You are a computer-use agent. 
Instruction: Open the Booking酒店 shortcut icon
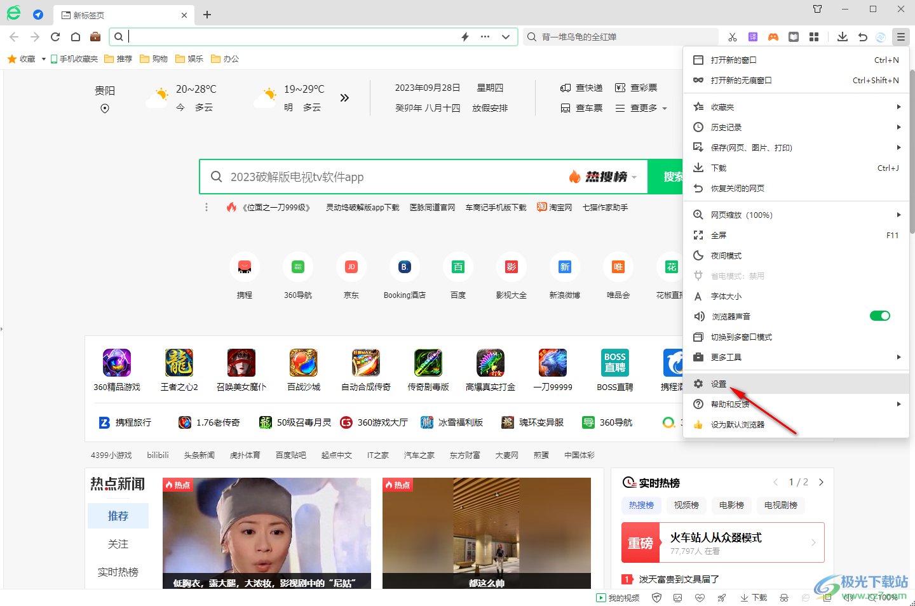pos(405,267)
